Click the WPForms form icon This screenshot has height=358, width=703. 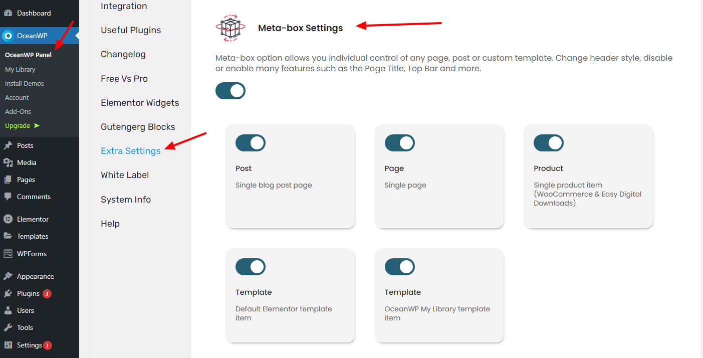[8, 254]
